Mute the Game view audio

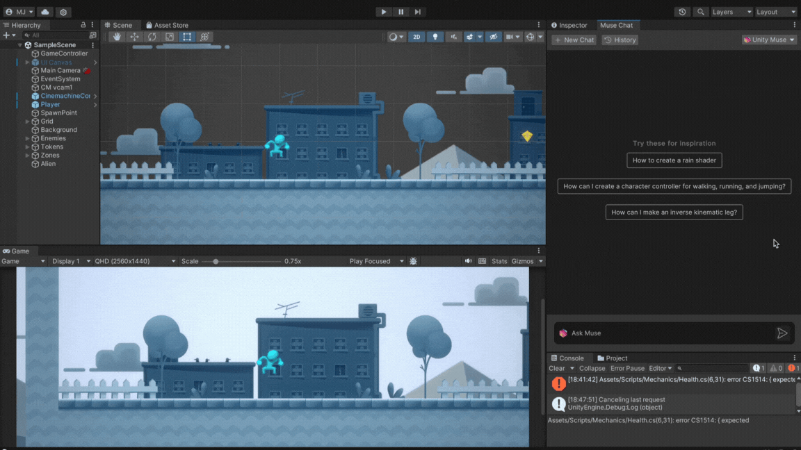(x=468, y=261)
